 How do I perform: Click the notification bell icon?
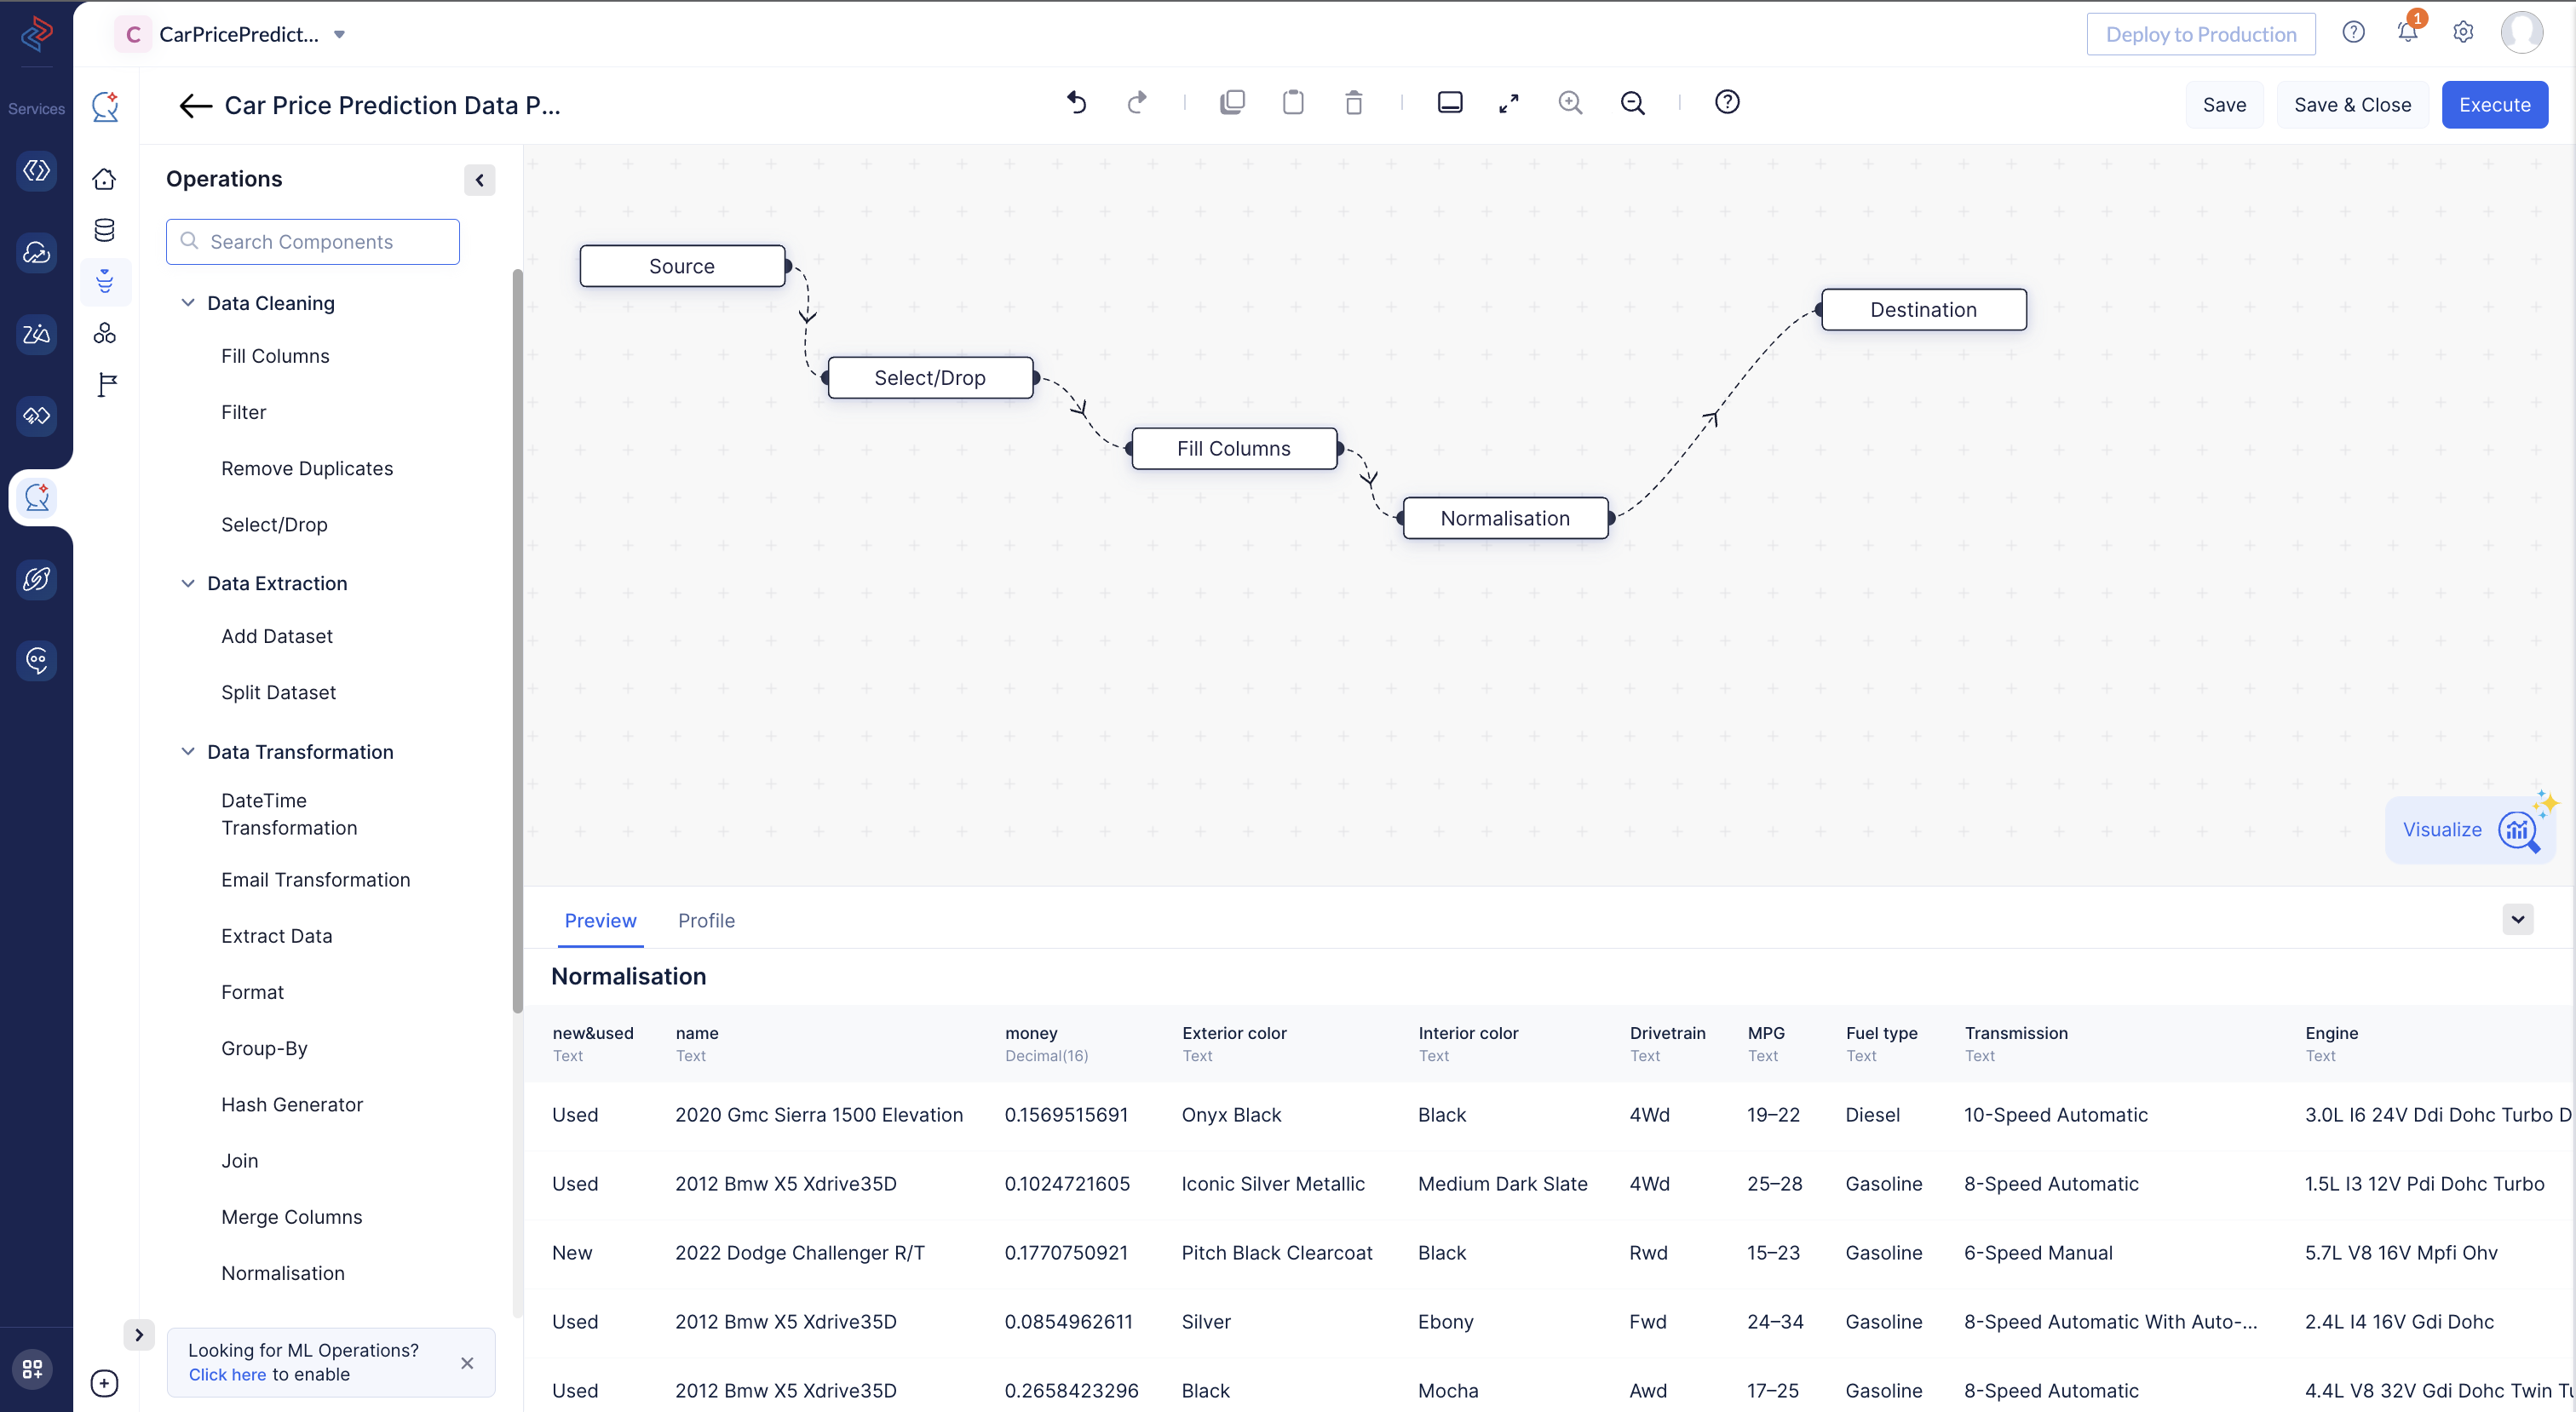[x=2407, y=33]
